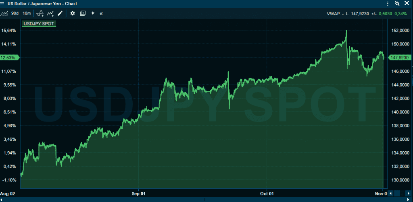The image size is (413, 202).
Task: Click the 0,5030 change value
Action: point(386,14)
